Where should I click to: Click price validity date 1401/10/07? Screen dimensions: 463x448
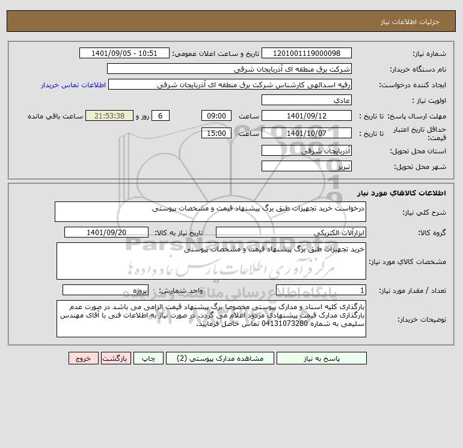click(x=307, y=133)
